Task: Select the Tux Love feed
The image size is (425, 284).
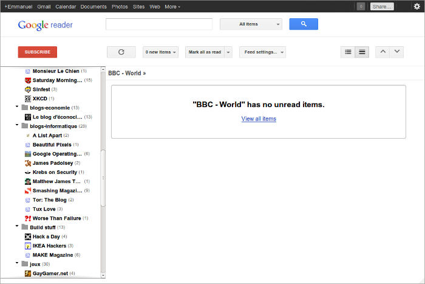Action: pos(44,209)
